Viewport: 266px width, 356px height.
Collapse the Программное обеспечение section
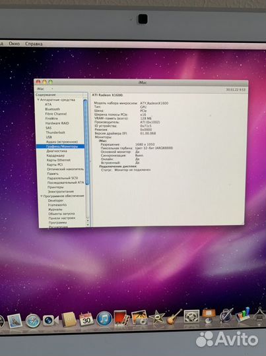pos(42,196)
